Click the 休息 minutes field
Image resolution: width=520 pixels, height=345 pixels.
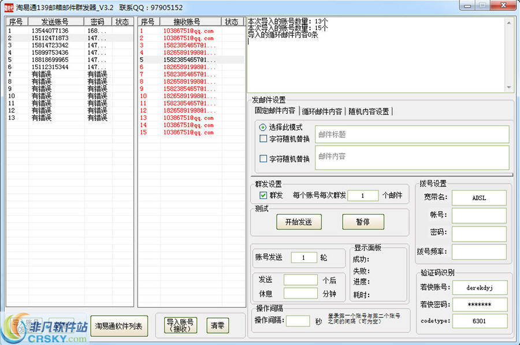pos(300,293)
